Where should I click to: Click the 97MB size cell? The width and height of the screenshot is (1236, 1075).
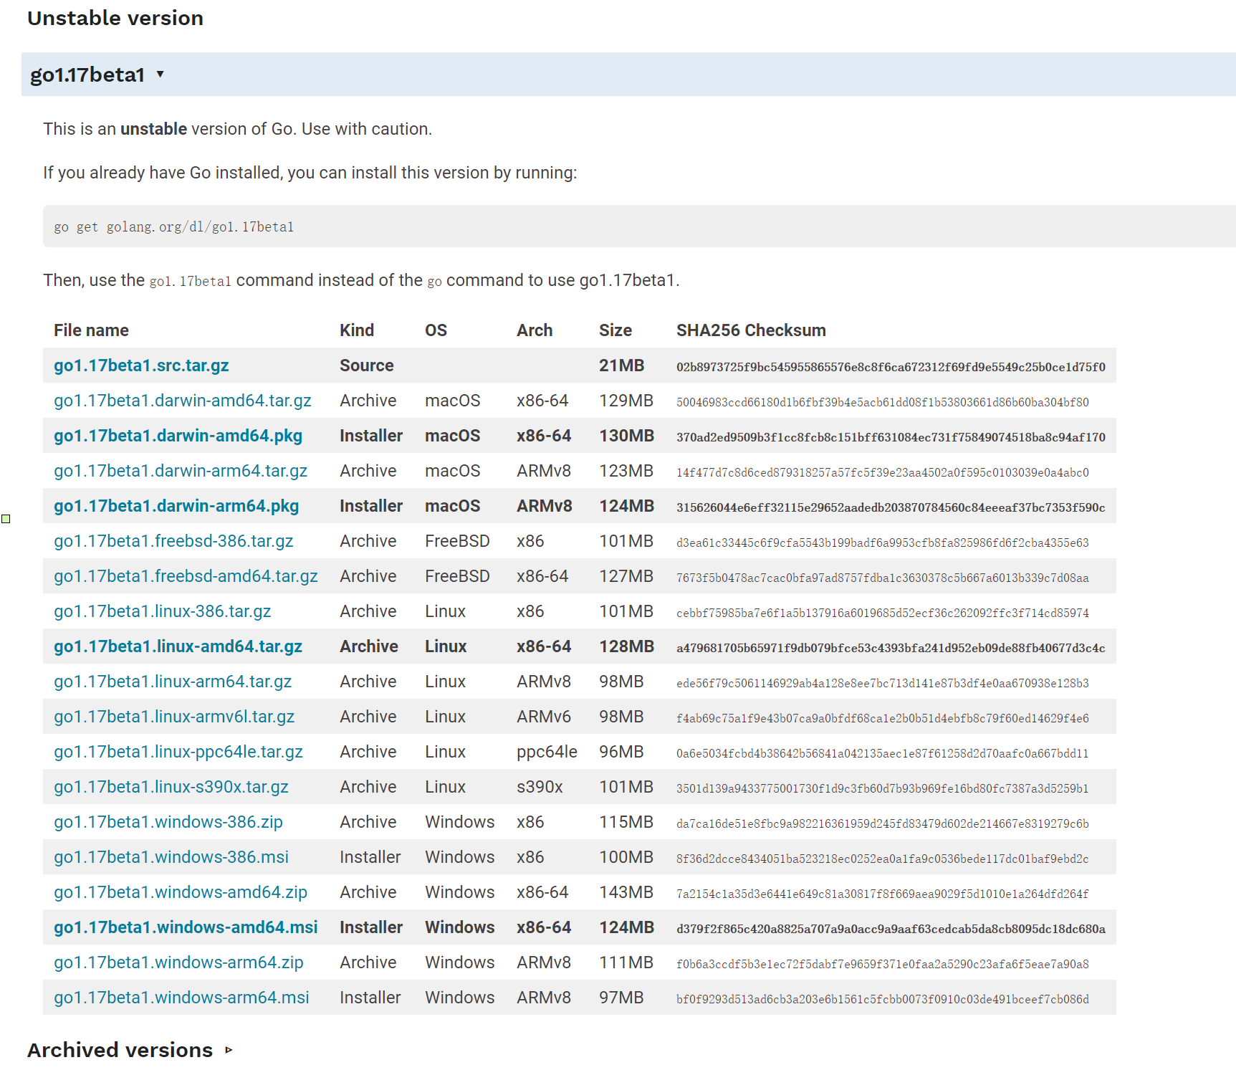coord(621,998)
